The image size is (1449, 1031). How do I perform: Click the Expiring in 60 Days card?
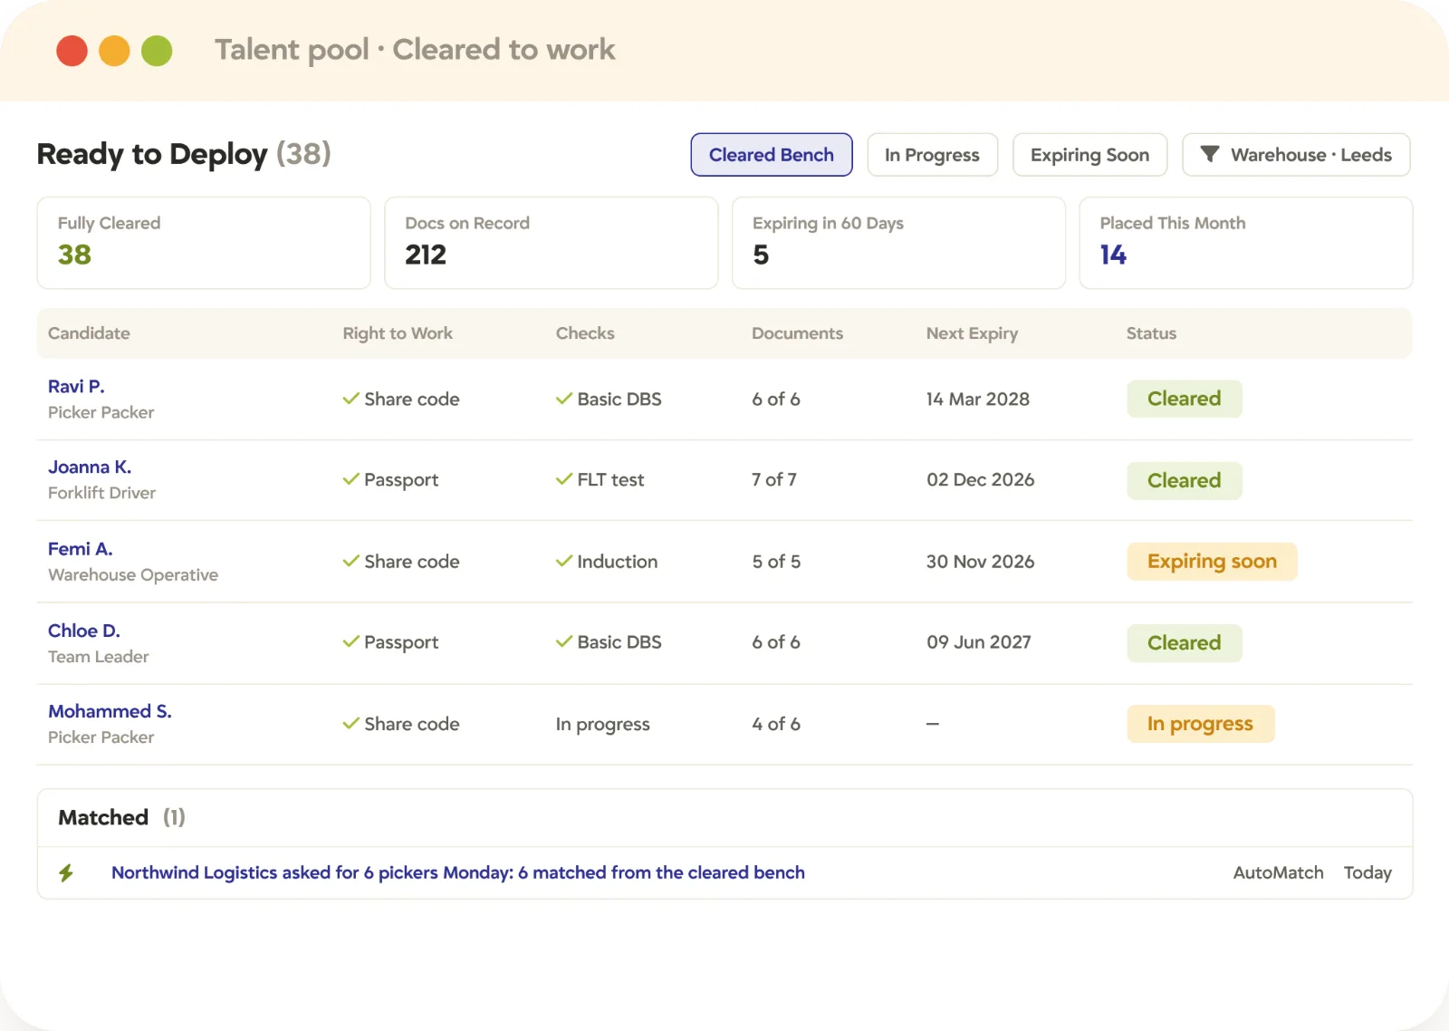898,243
